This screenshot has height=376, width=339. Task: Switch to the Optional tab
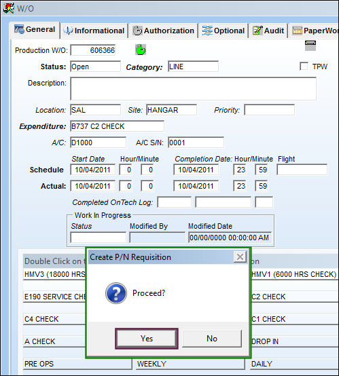click(223, 31)
